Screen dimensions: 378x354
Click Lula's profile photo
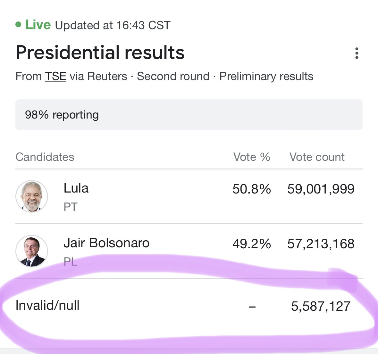pyautogui.click(x=32, y=196)
